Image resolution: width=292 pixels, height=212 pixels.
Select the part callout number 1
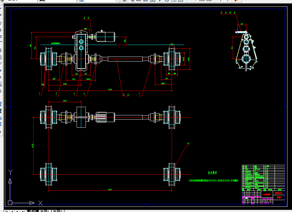pos(39,94)
